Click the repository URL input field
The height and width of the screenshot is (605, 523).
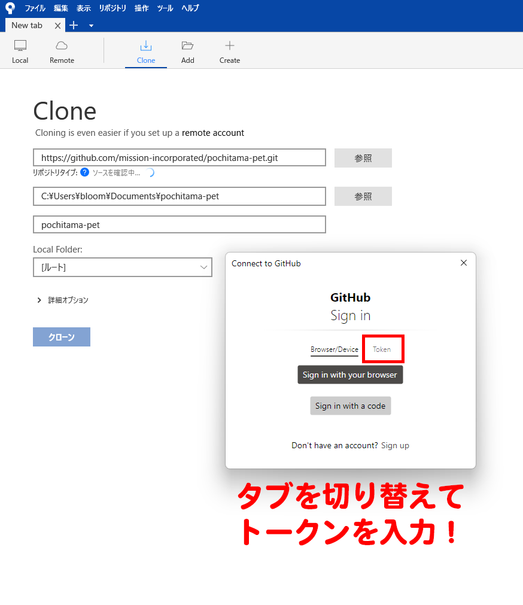click(180, 158)
